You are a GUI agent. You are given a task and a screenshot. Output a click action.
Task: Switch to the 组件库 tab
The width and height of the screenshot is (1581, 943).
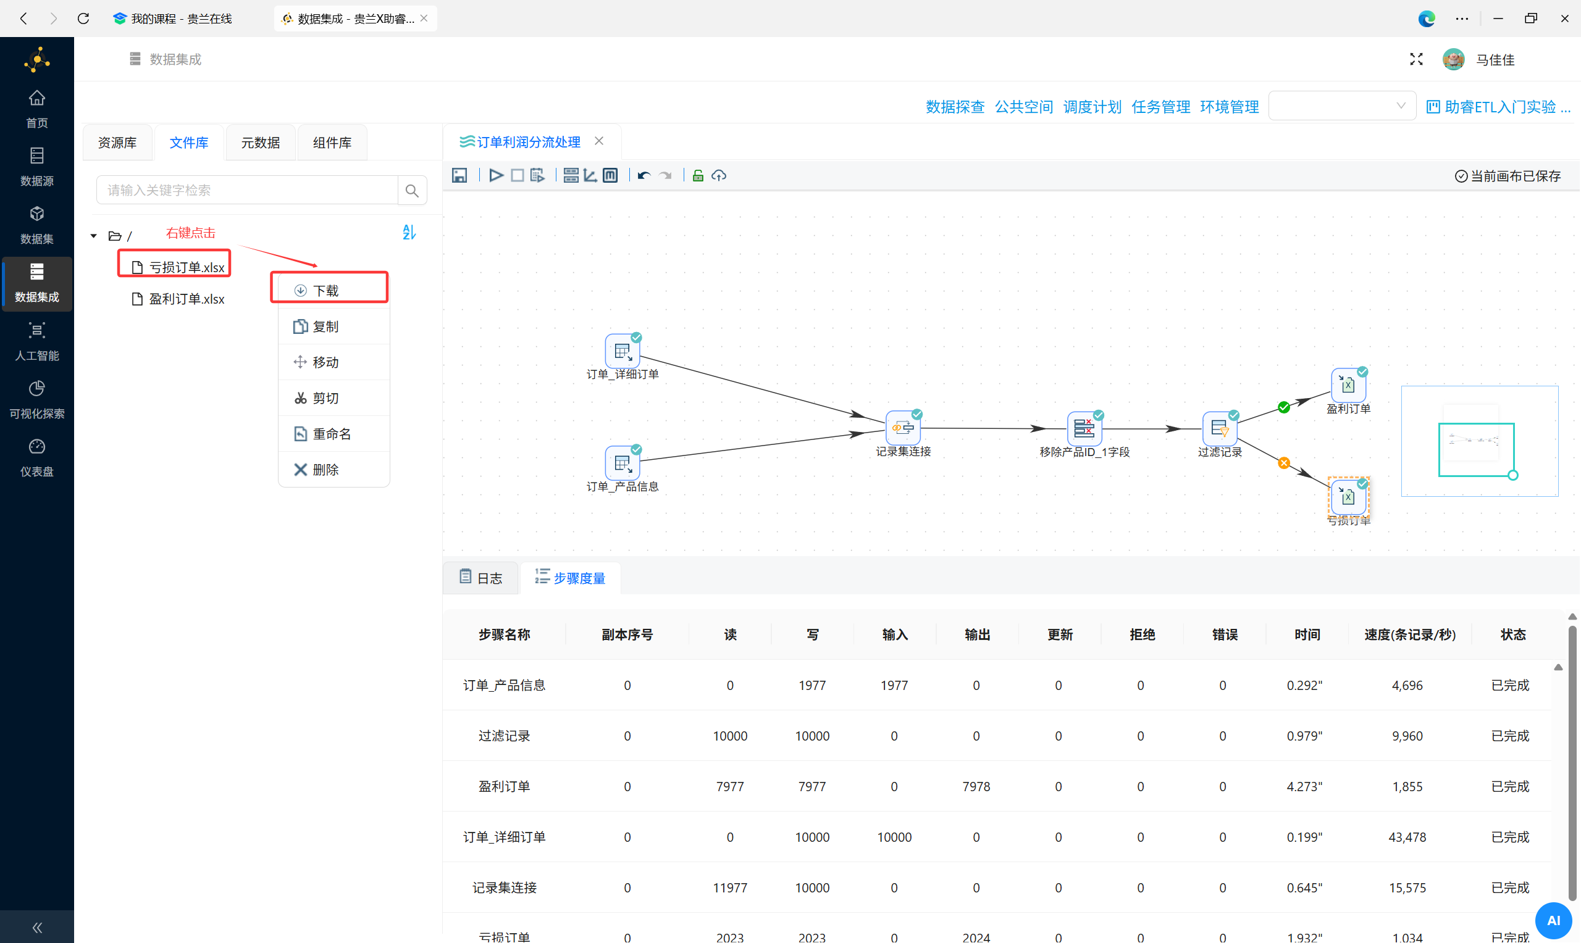(332, 143)
